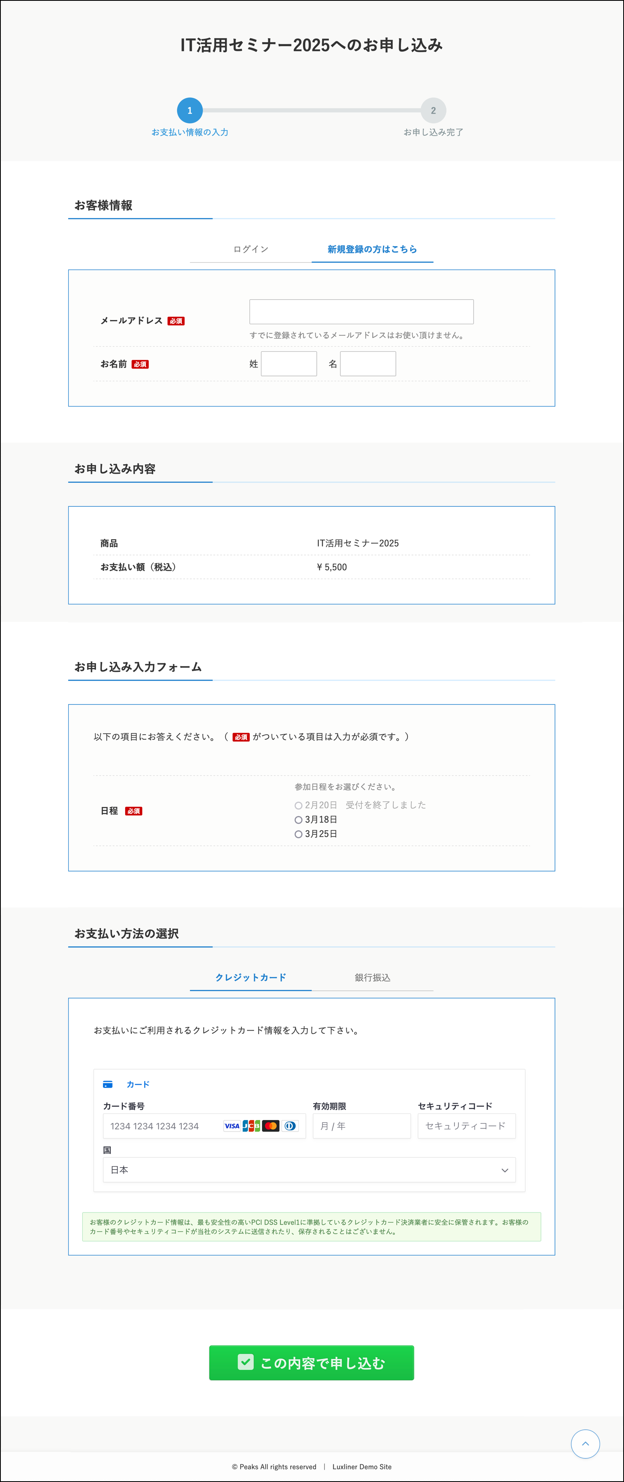Click the step 1 circle indicator
Screen dimensions: 624x1482
[x=190, y=110]
